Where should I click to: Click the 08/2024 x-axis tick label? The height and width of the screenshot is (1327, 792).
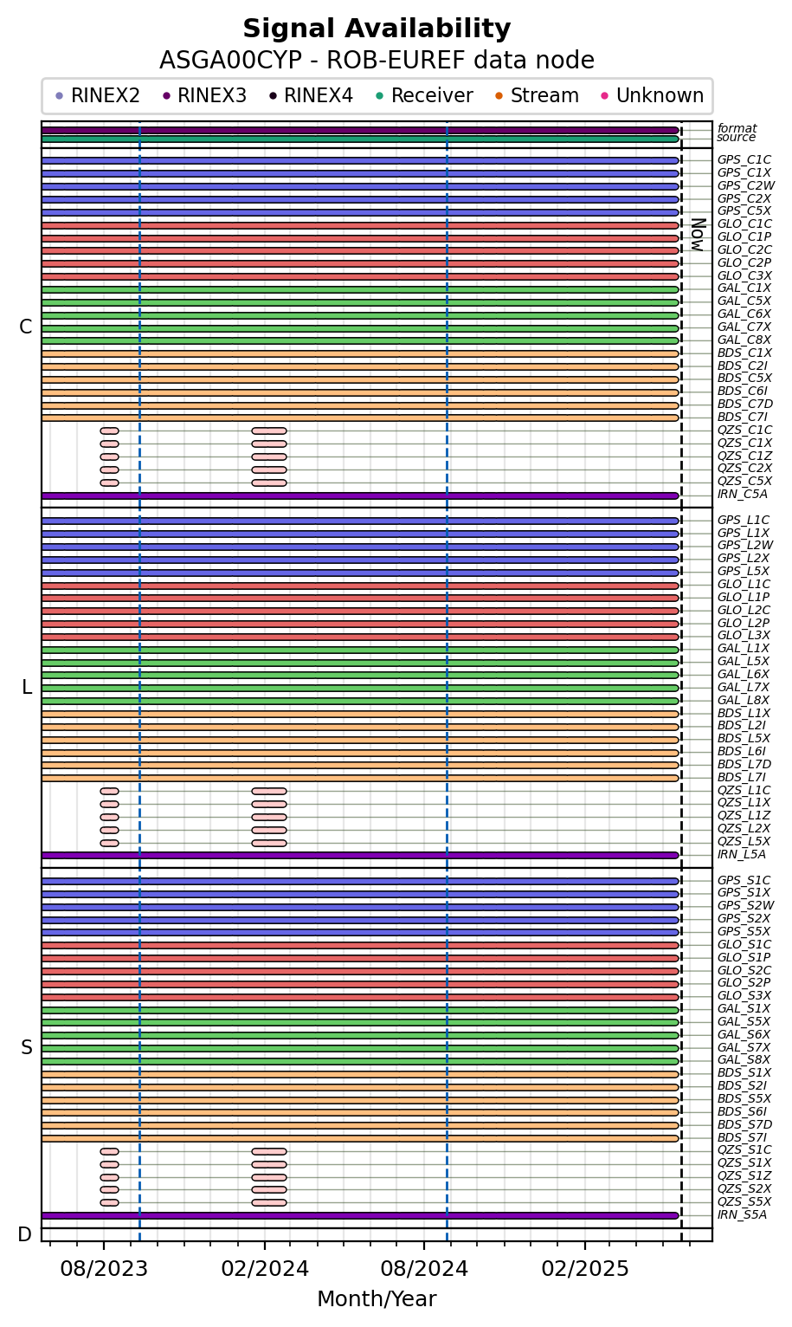[x=424, y=1269]
